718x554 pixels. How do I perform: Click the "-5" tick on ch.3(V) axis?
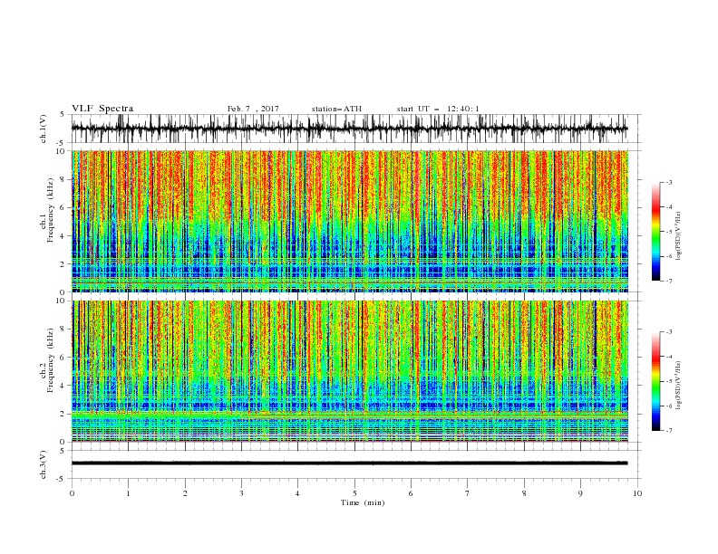click(62, 479)
